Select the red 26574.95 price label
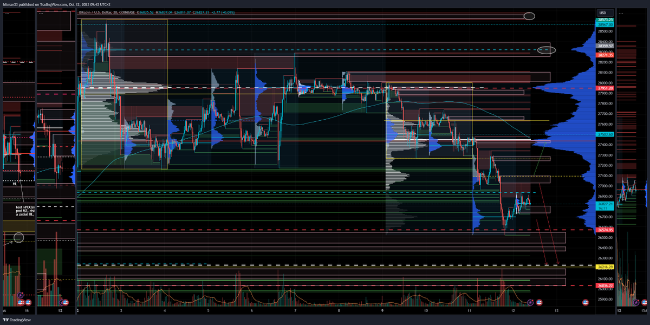This screenshot has height=325, width=650. click(x=605, y=230)
